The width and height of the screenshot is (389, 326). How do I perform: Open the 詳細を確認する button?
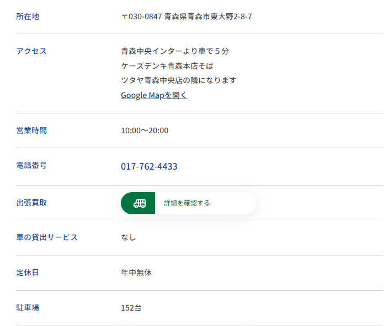[x=187, y=203]
